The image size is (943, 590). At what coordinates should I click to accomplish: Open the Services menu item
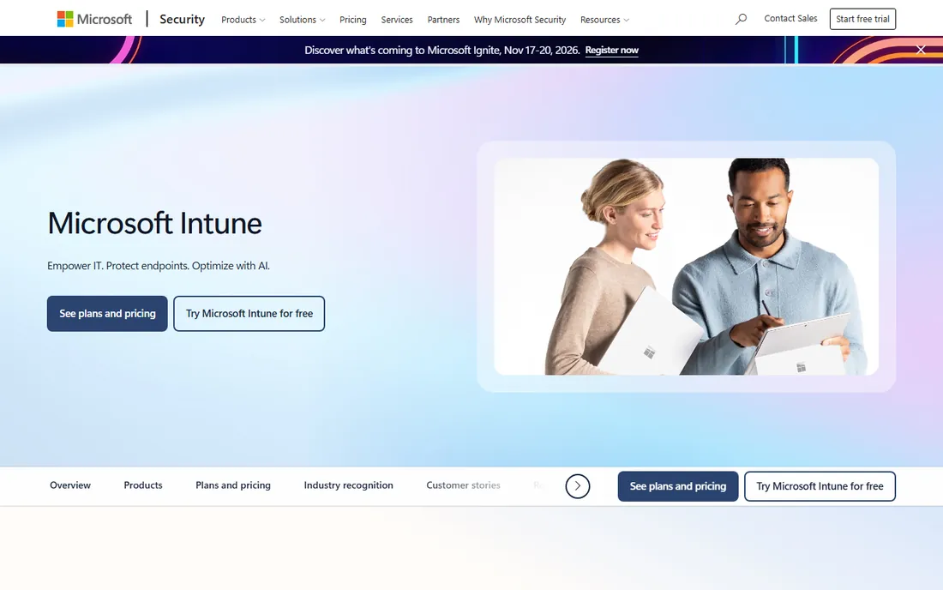click(x=397, y=20)
